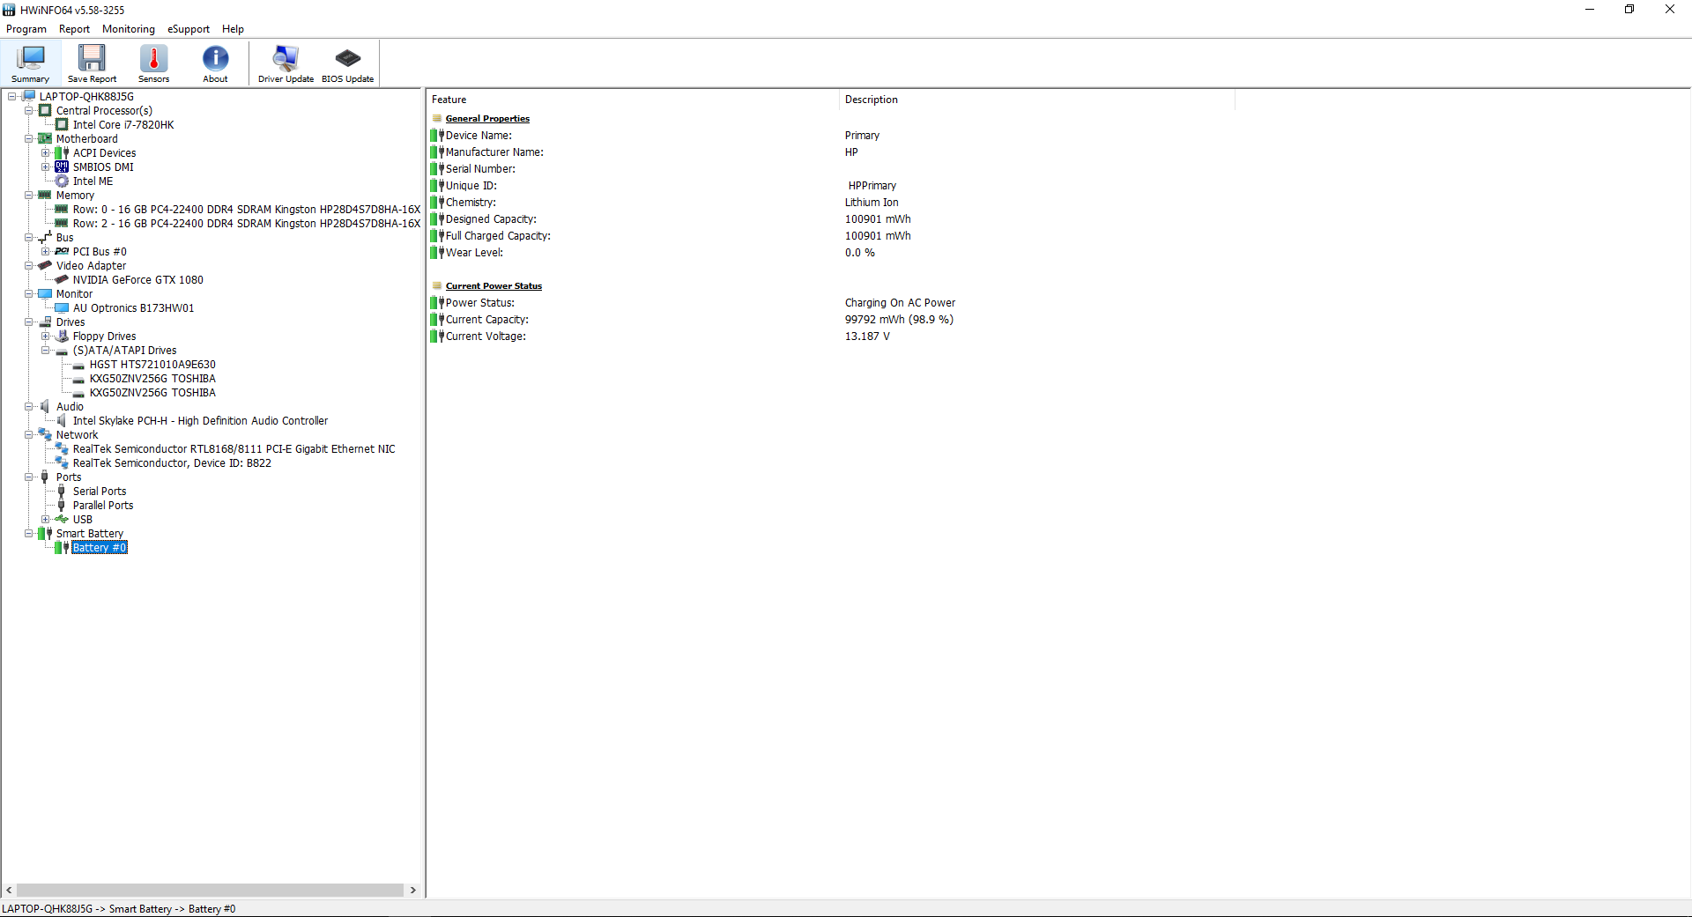Viewport: 1692px width, 917px height.
Task: Collapse the Central Processor(s) node
Action: click(29, 111)
